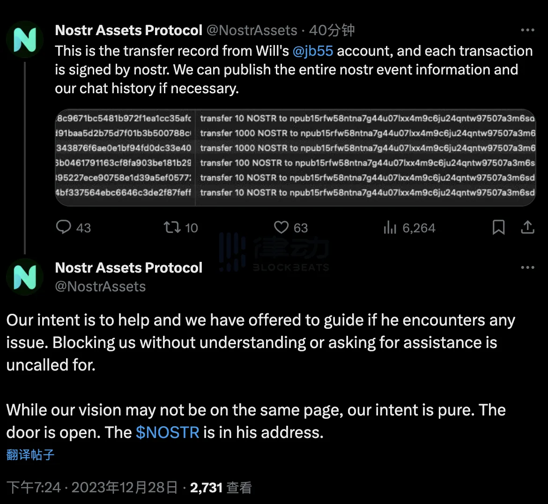Click Nostr Assets Protocol name in second tweet
Image resolution: width=548 pixels, height=504 pixels.
[x=129, y=267]
